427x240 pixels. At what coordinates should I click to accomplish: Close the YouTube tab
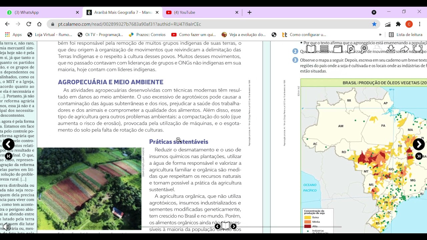click(237, 12)
